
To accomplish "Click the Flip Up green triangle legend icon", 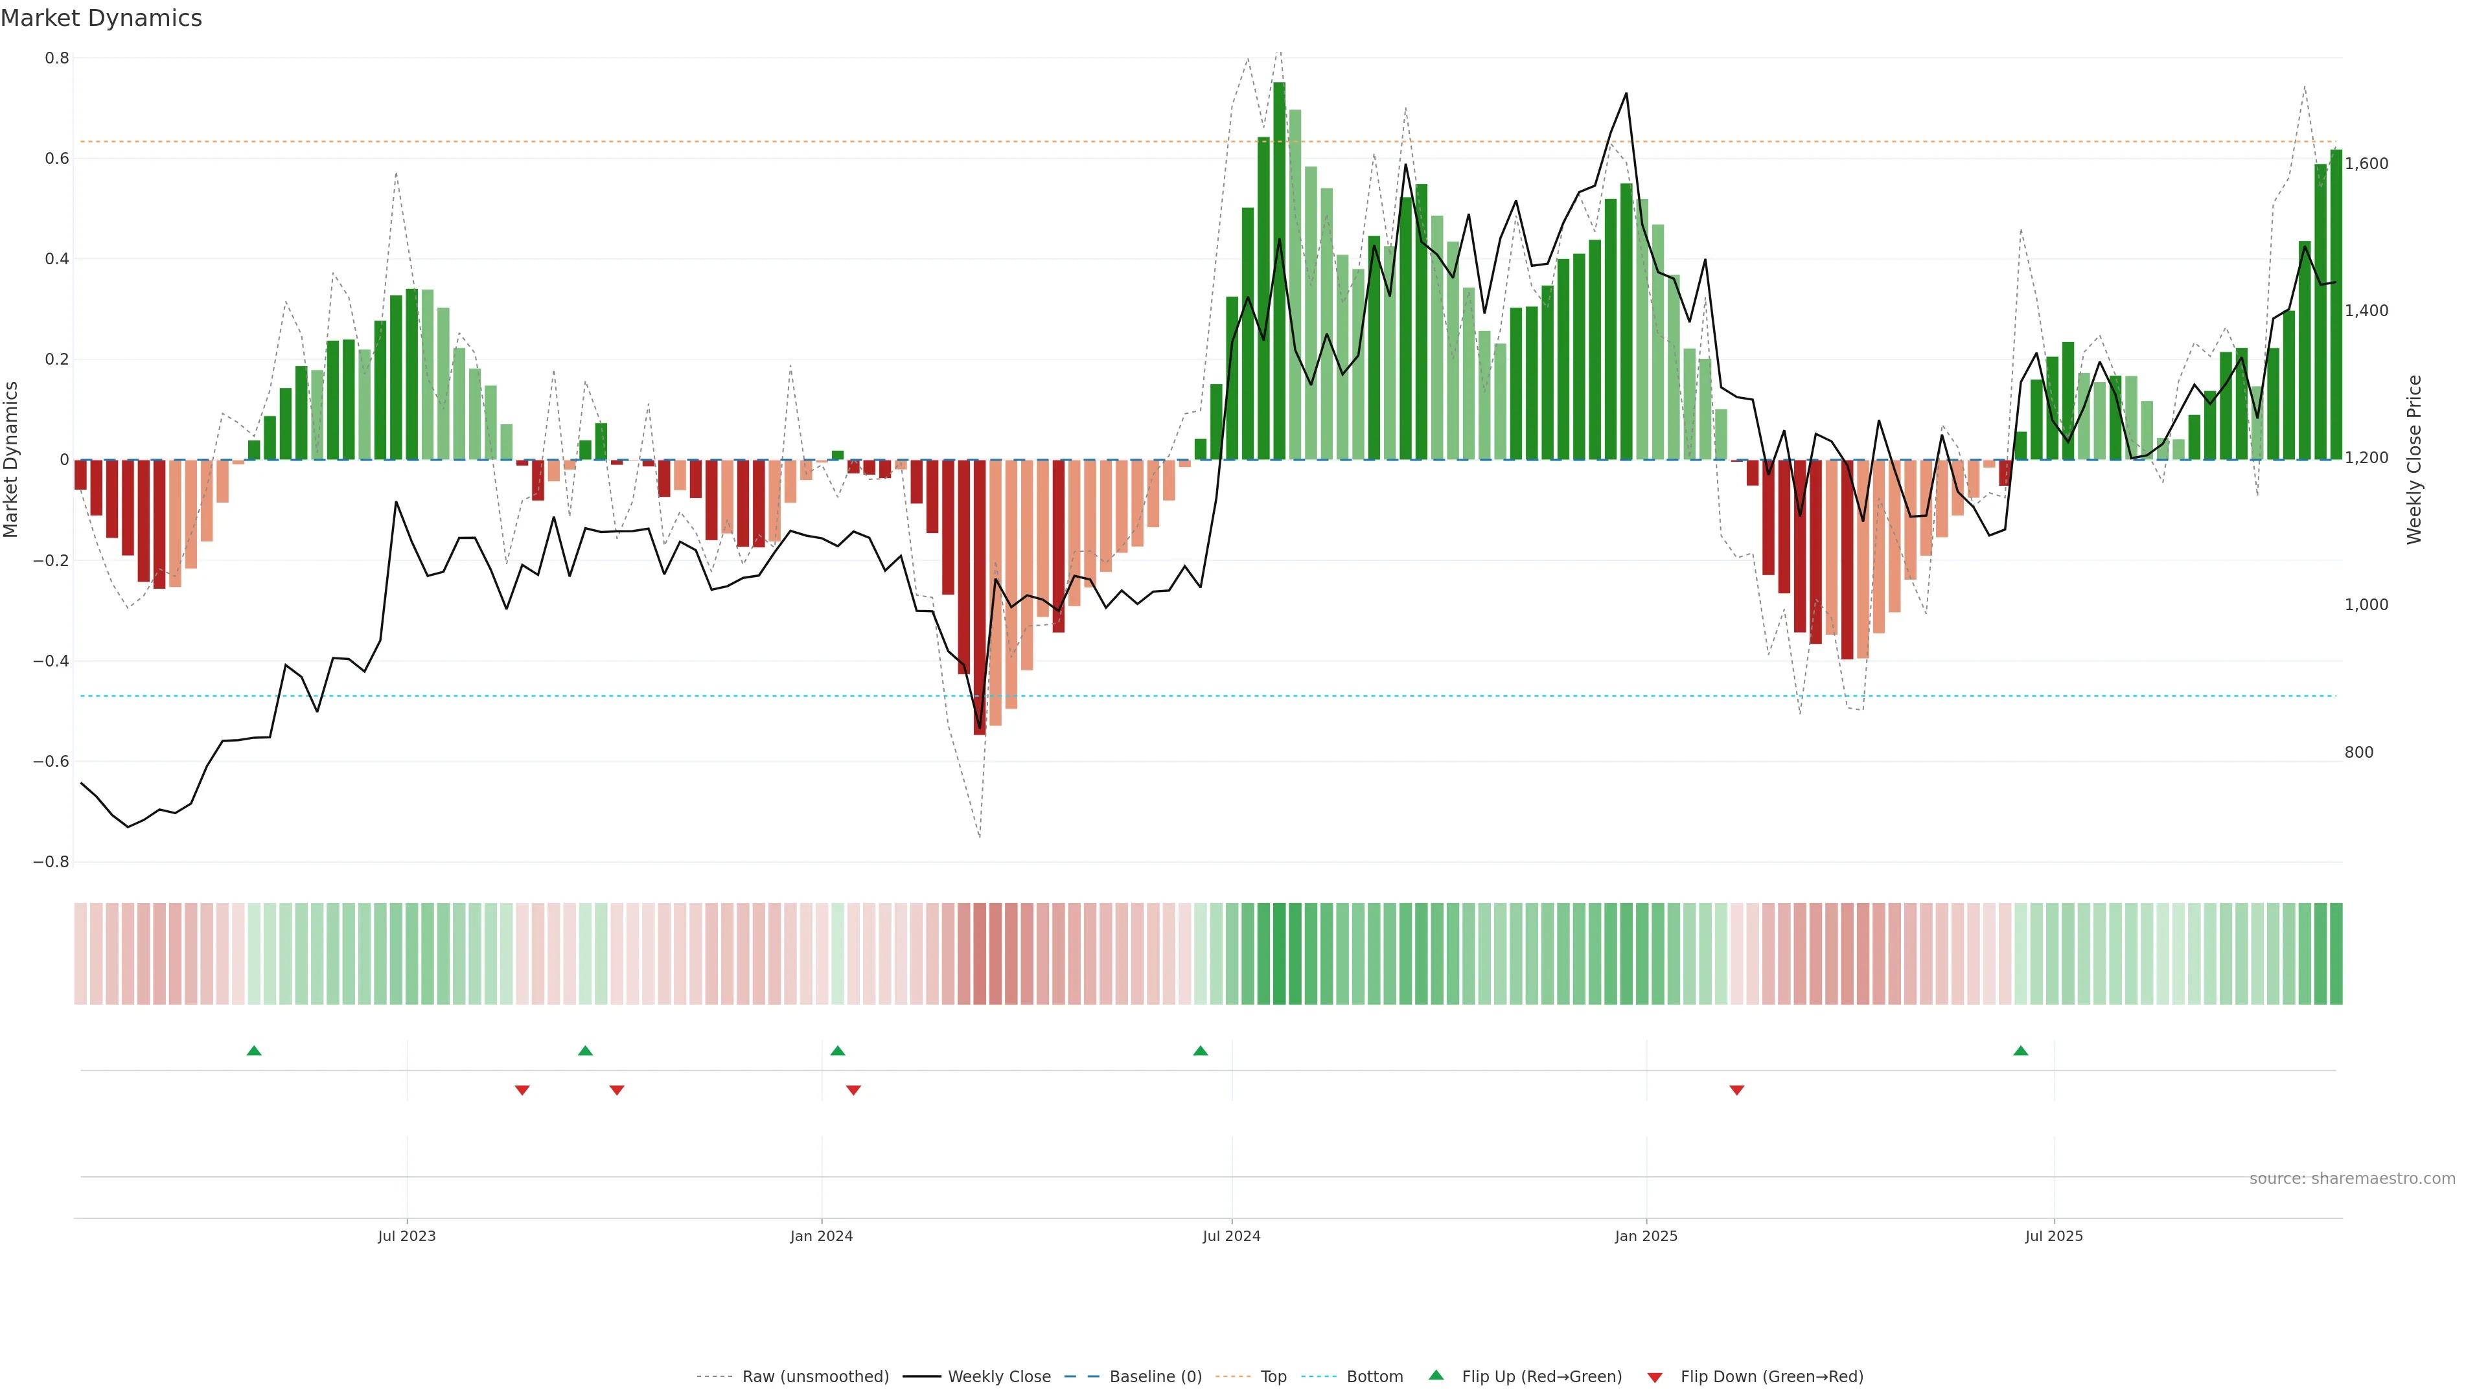I will pos(1436,1376).
